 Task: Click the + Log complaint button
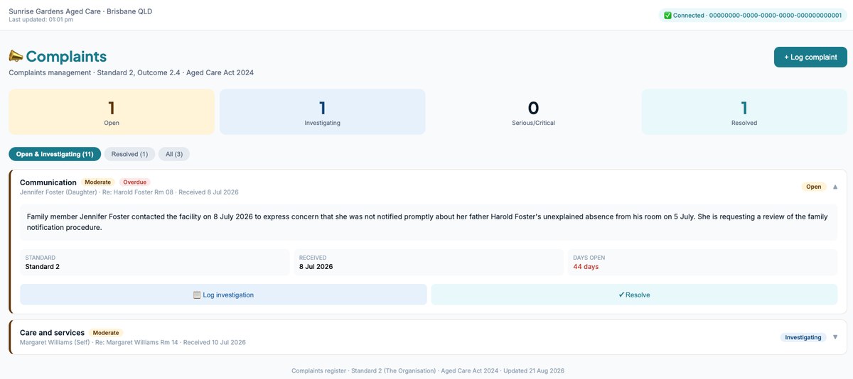click(810, 57)
